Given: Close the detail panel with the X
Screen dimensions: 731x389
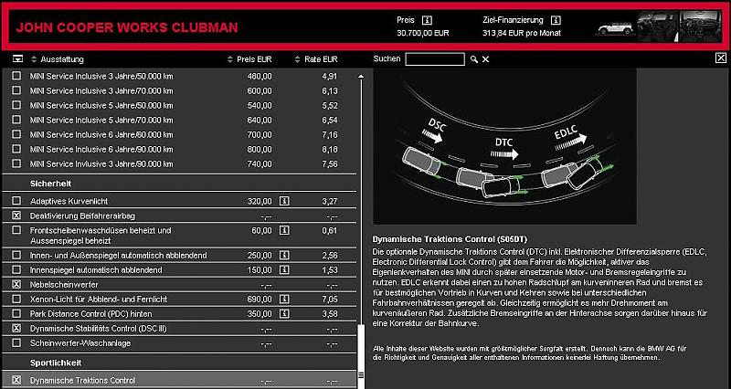Looking at the screenshot, I should (721, 58).
